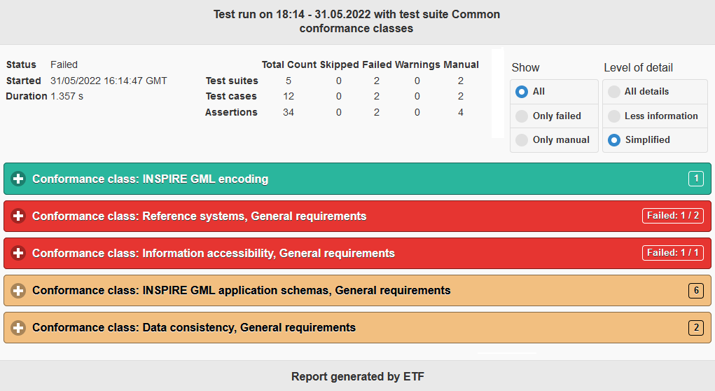Choose All details level of detail
Screen dimensions: 715x391
point(655,92)
